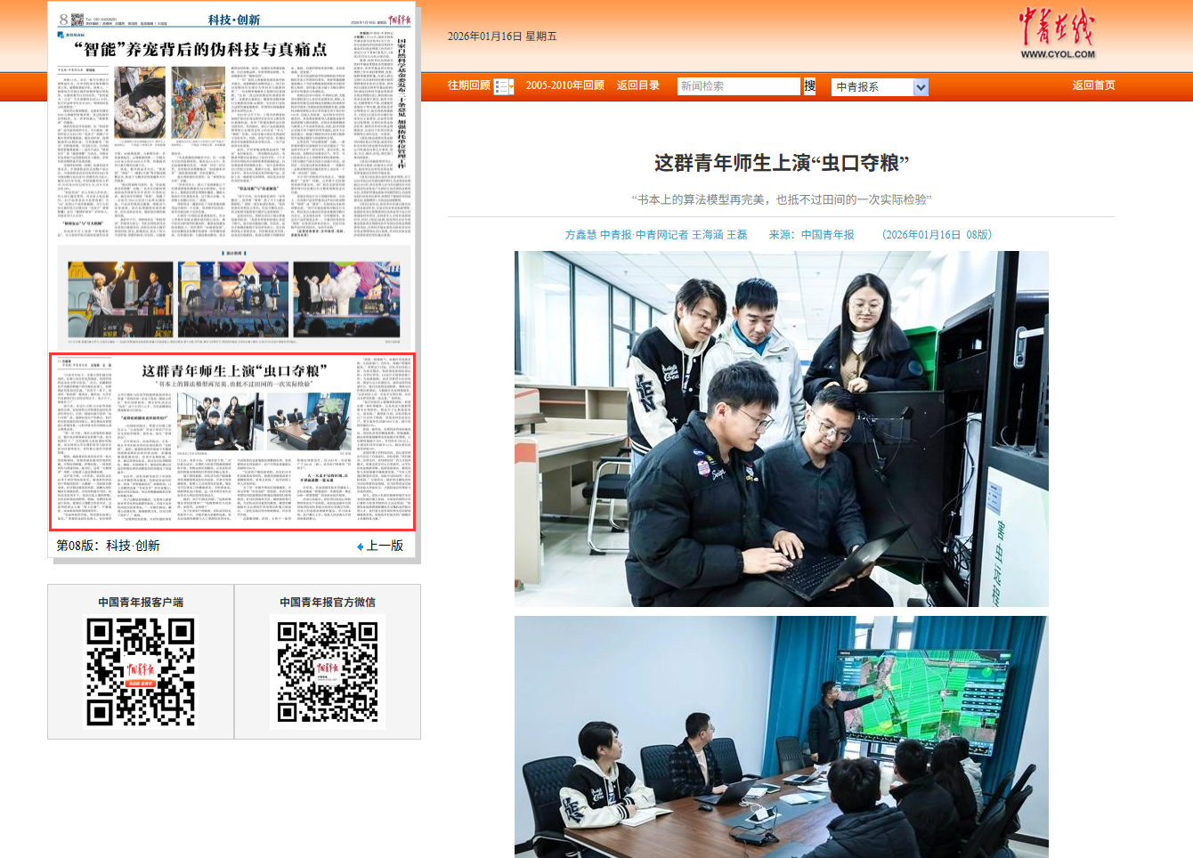
Task: Click inside the 新闻检索 search field
Action: click(738, 86)
